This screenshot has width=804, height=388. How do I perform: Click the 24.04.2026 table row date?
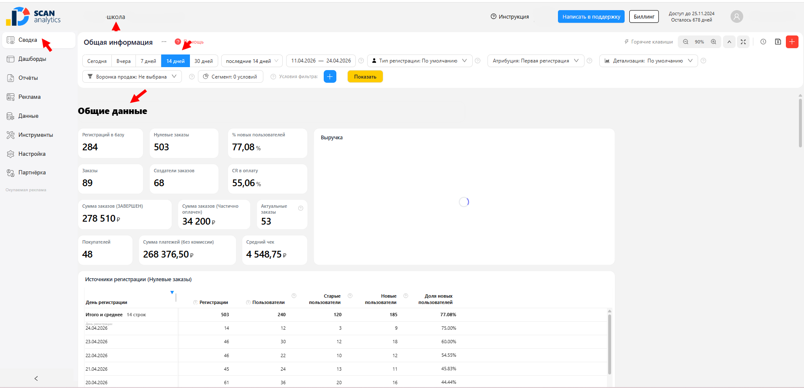coord(97,328)
